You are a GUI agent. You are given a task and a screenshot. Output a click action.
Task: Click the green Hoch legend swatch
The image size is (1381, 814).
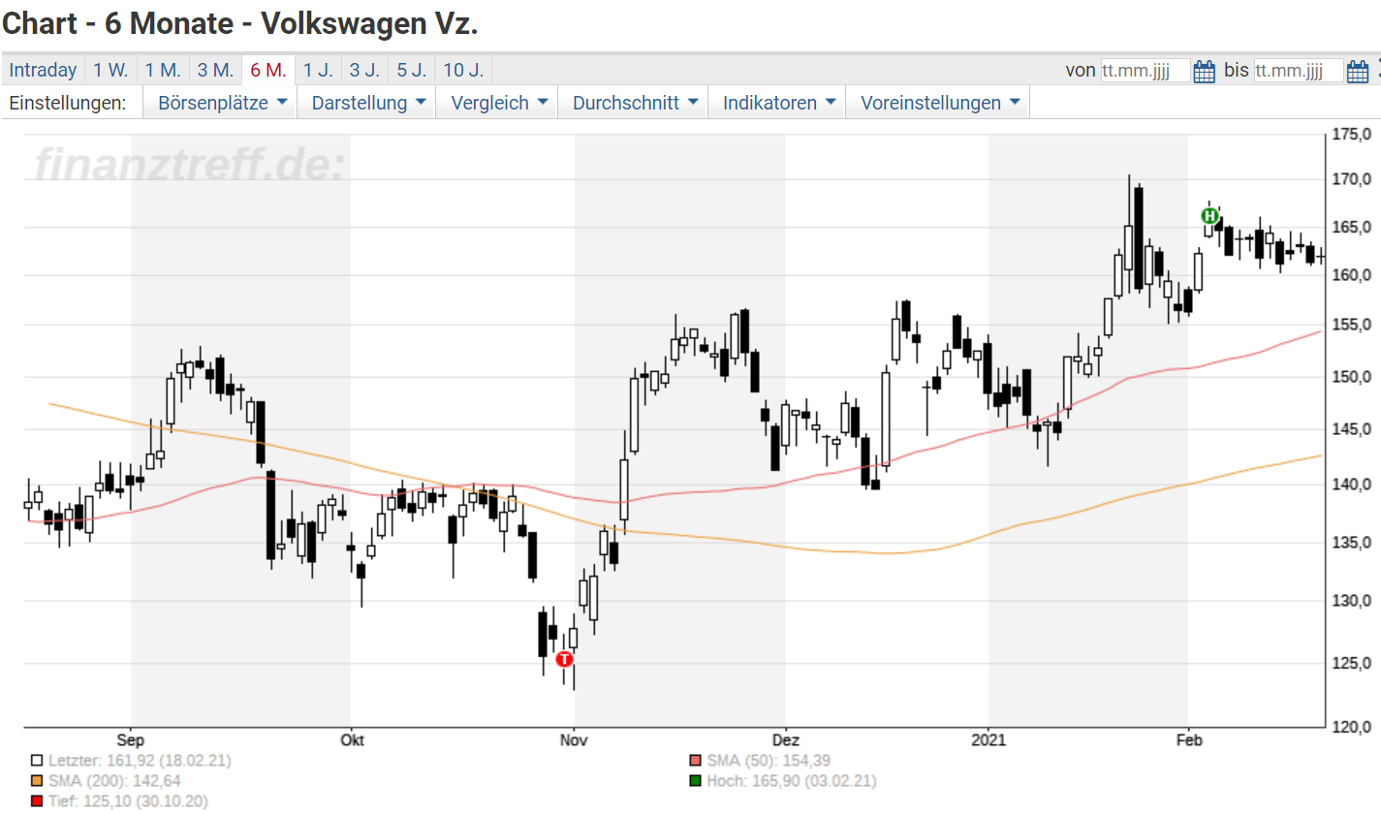[x=696, y=781]
